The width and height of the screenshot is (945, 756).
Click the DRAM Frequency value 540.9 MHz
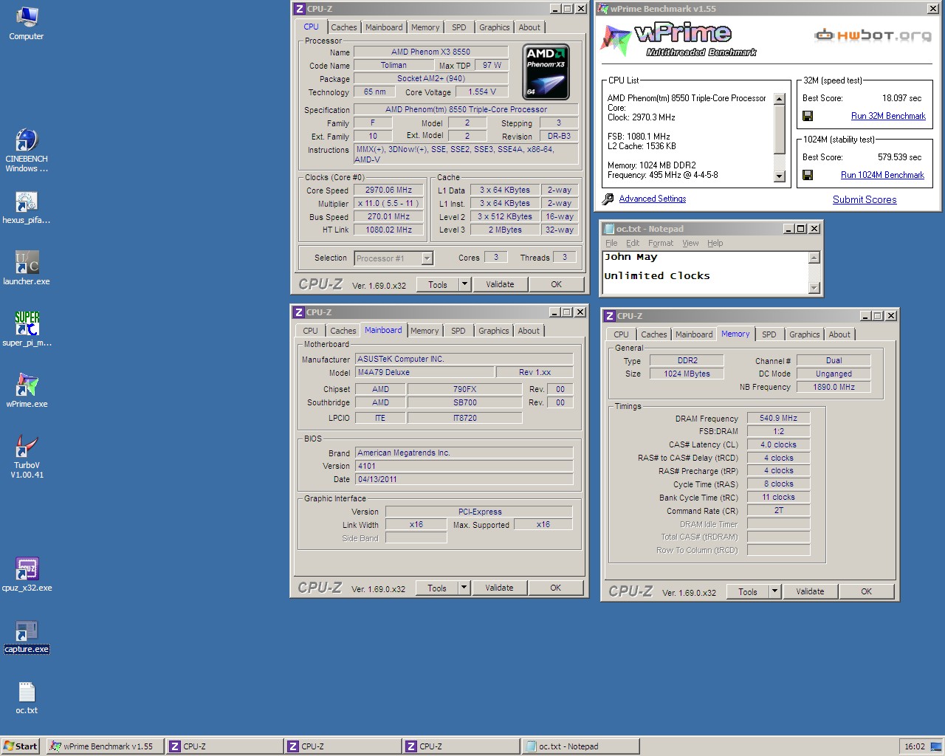[x=778, y=418]
